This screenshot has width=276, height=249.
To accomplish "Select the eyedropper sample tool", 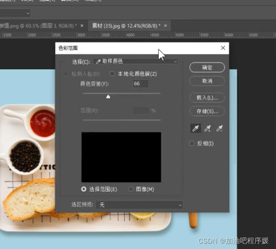I will [x=195, y=128].
